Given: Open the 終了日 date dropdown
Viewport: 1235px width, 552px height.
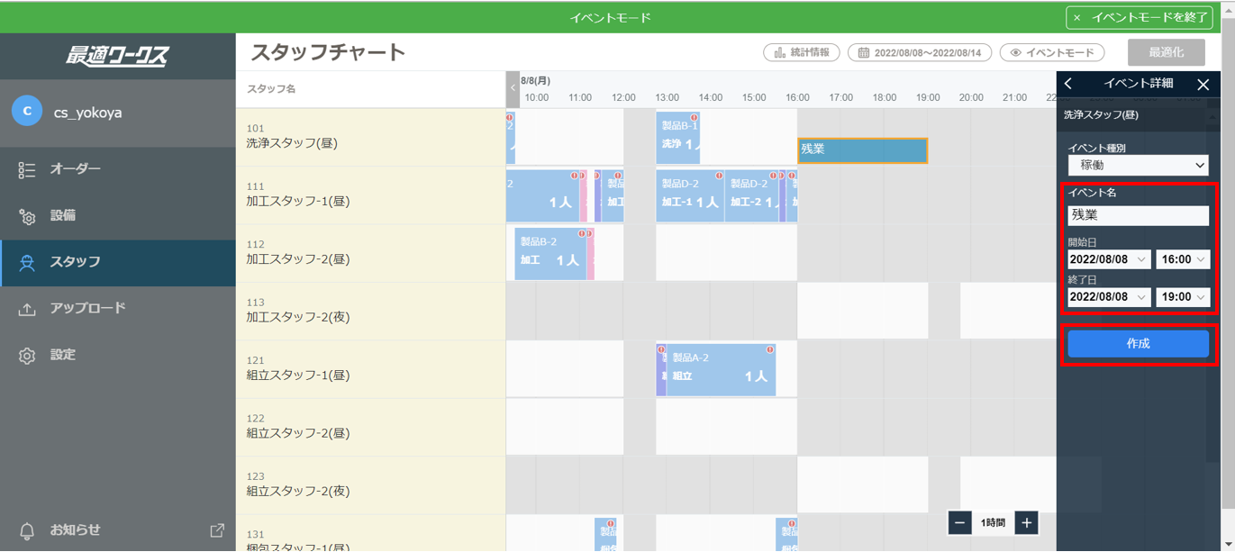Looking at the screenshot, I should [x=1109, y=296].
